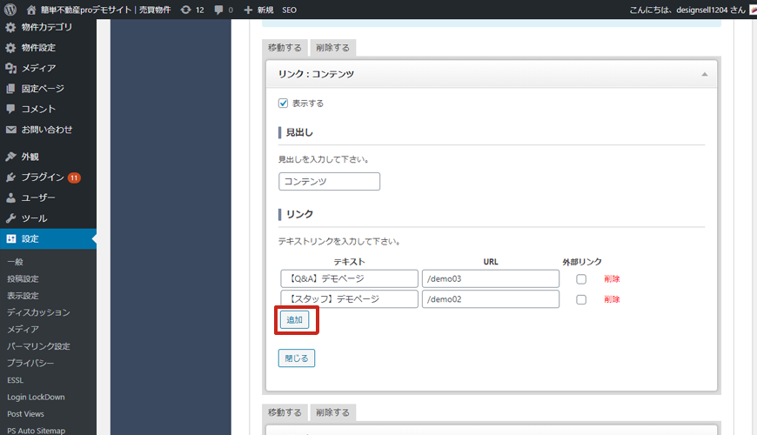Open the ツール sidebar menu
The height and width of the screenshot is (435, 757).
tap(34, 218)
